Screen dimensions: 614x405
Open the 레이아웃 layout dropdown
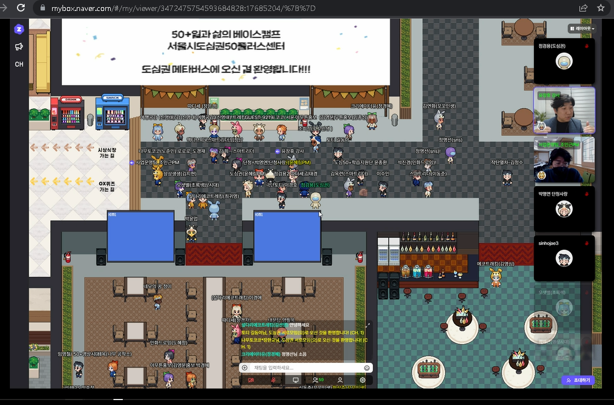pos(582,28)
